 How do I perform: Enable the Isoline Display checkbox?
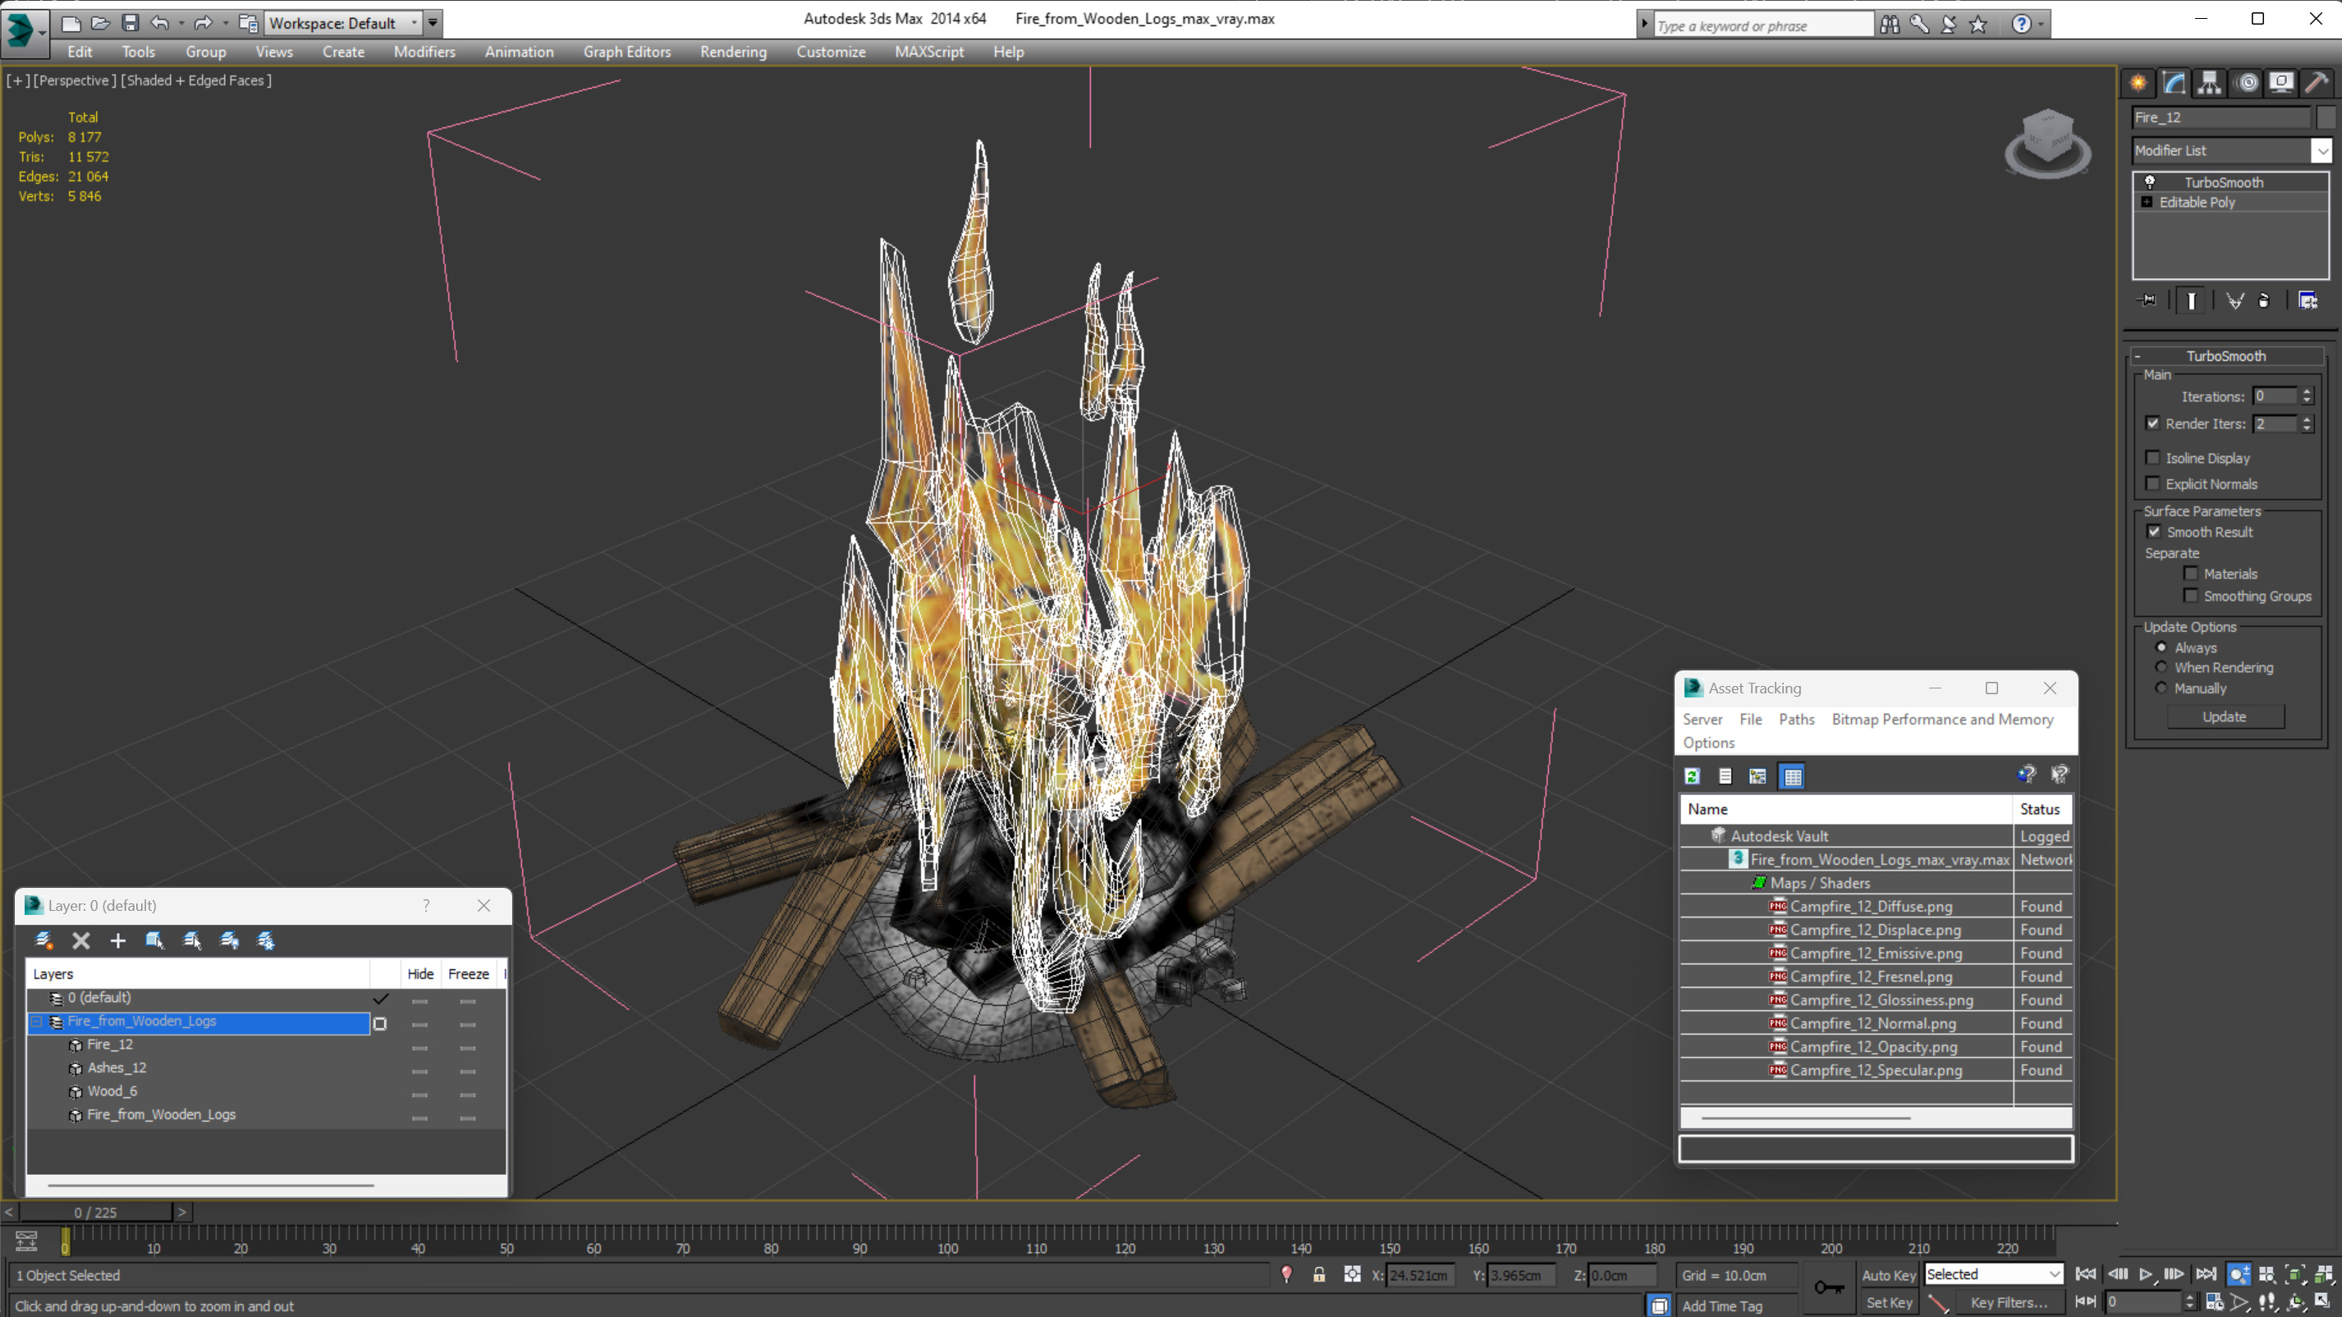coord(2152,457)
